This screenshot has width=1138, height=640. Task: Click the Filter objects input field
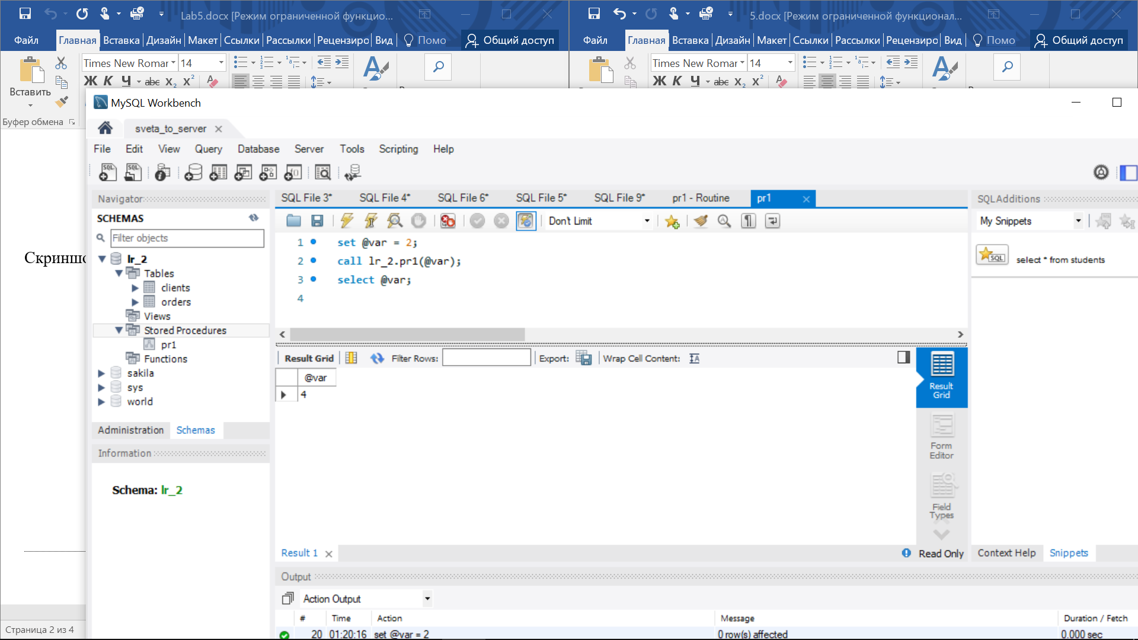click(187, 238)
